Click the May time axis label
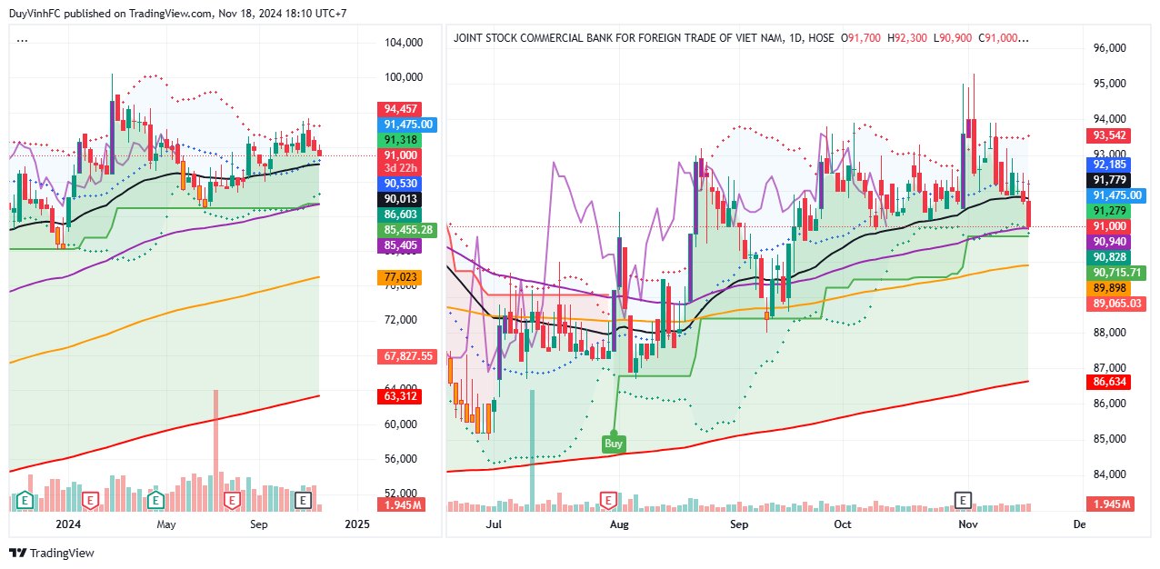Image resolution: width=1160 pixels, height=569 pixels. click(165, 524)
